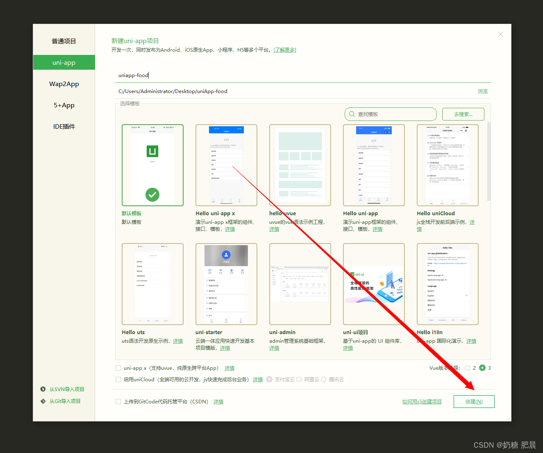The width and height of the screenshot is (543, 453).
Task: Open 详情 link for hello uvue
Action: [274, 229]
